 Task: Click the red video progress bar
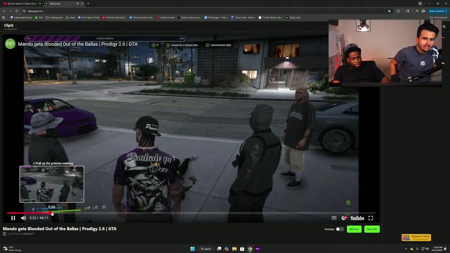(29, 213)
